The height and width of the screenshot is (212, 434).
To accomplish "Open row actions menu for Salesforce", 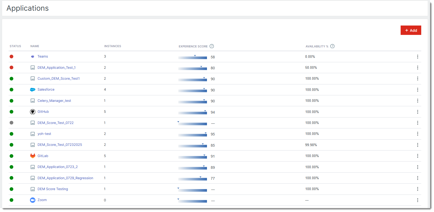I will click(417, 90).
